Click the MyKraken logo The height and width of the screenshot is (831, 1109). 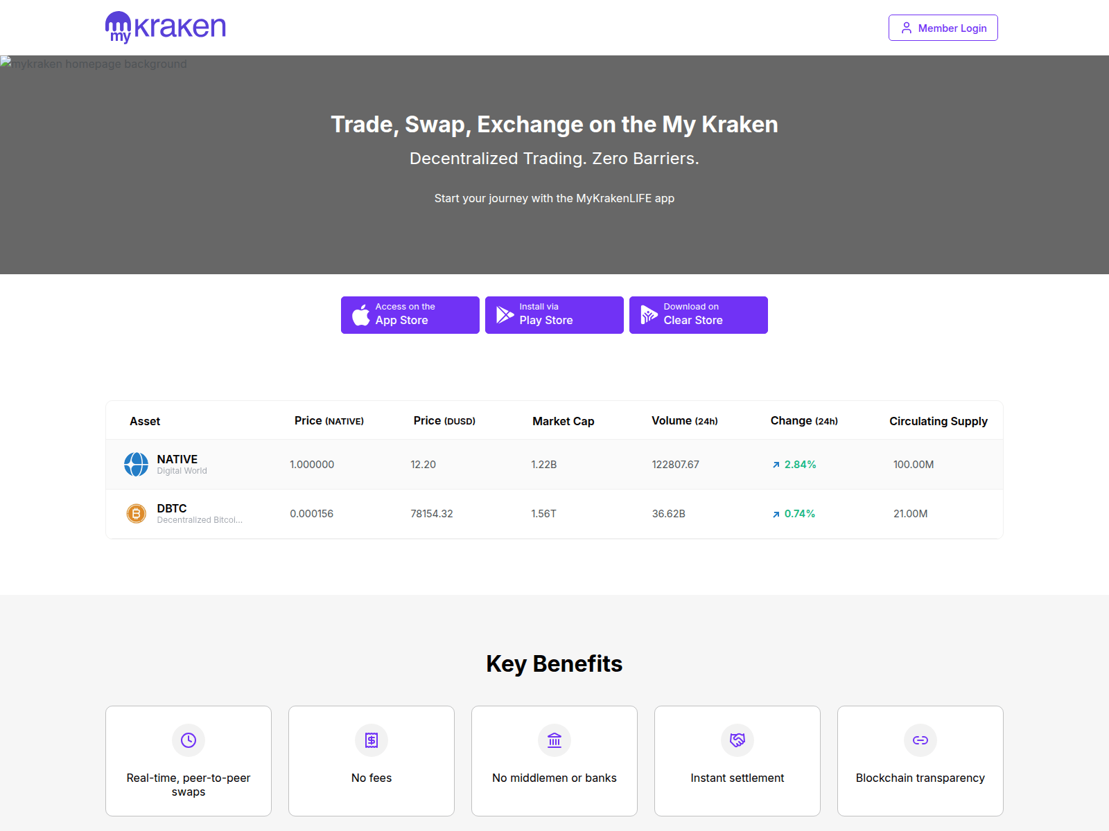click(166, 28)
